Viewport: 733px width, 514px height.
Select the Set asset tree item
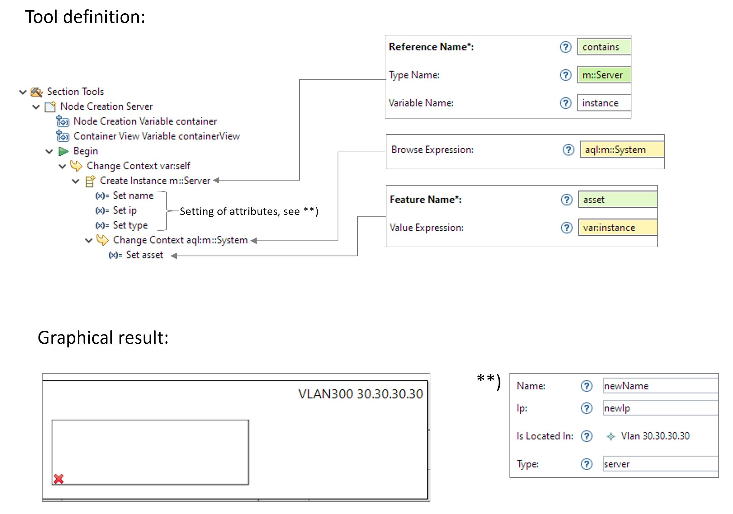pyautogui.click(x=144, y=255)
